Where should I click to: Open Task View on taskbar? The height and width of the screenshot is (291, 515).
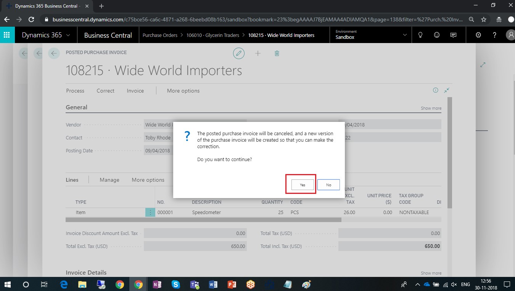44,284
